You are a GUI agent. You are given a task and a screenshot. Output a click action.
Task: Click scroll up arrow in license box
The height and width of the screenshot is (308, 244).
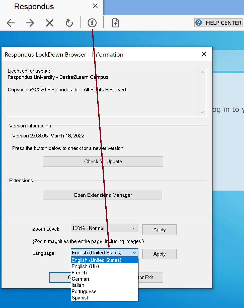[x=202, y=72]
